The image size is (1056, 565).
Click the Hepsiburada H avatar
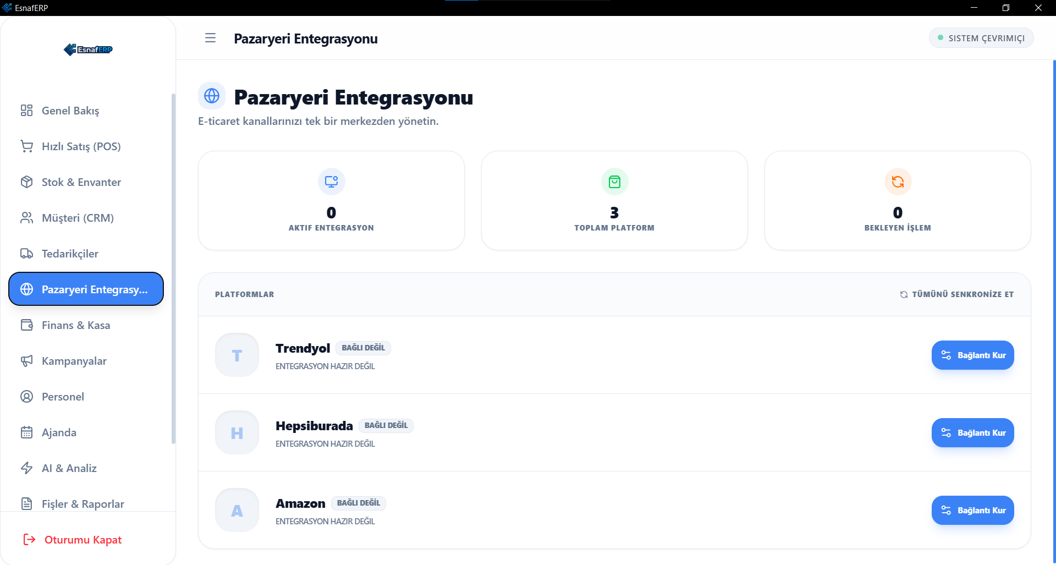click(237, 433)
